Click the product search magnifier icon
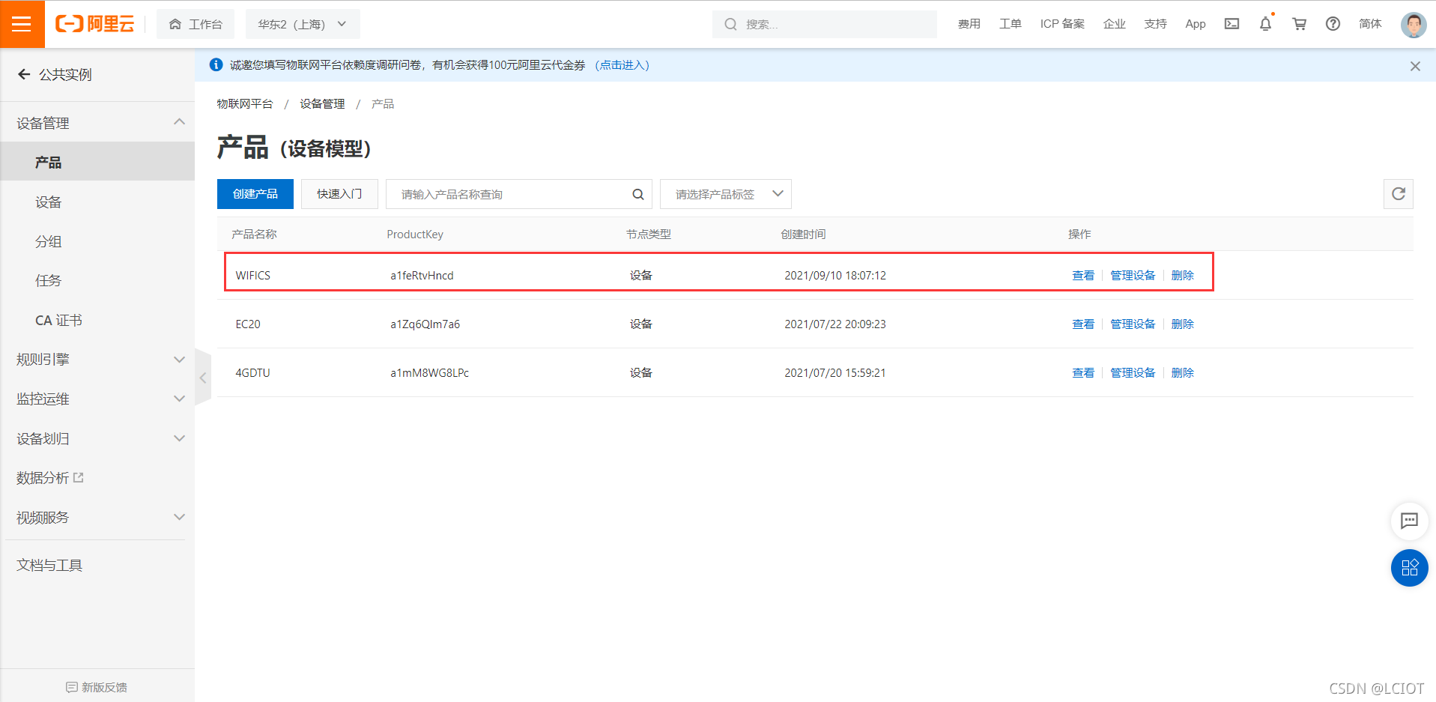Viewport: 1436px width, 702px height. click(x=638, y=194)
